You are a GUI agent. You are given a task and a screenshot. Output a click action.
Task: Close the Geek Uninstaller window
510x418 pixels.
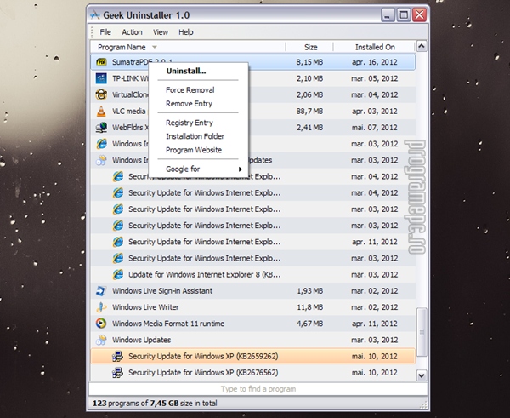coord(420,15)
